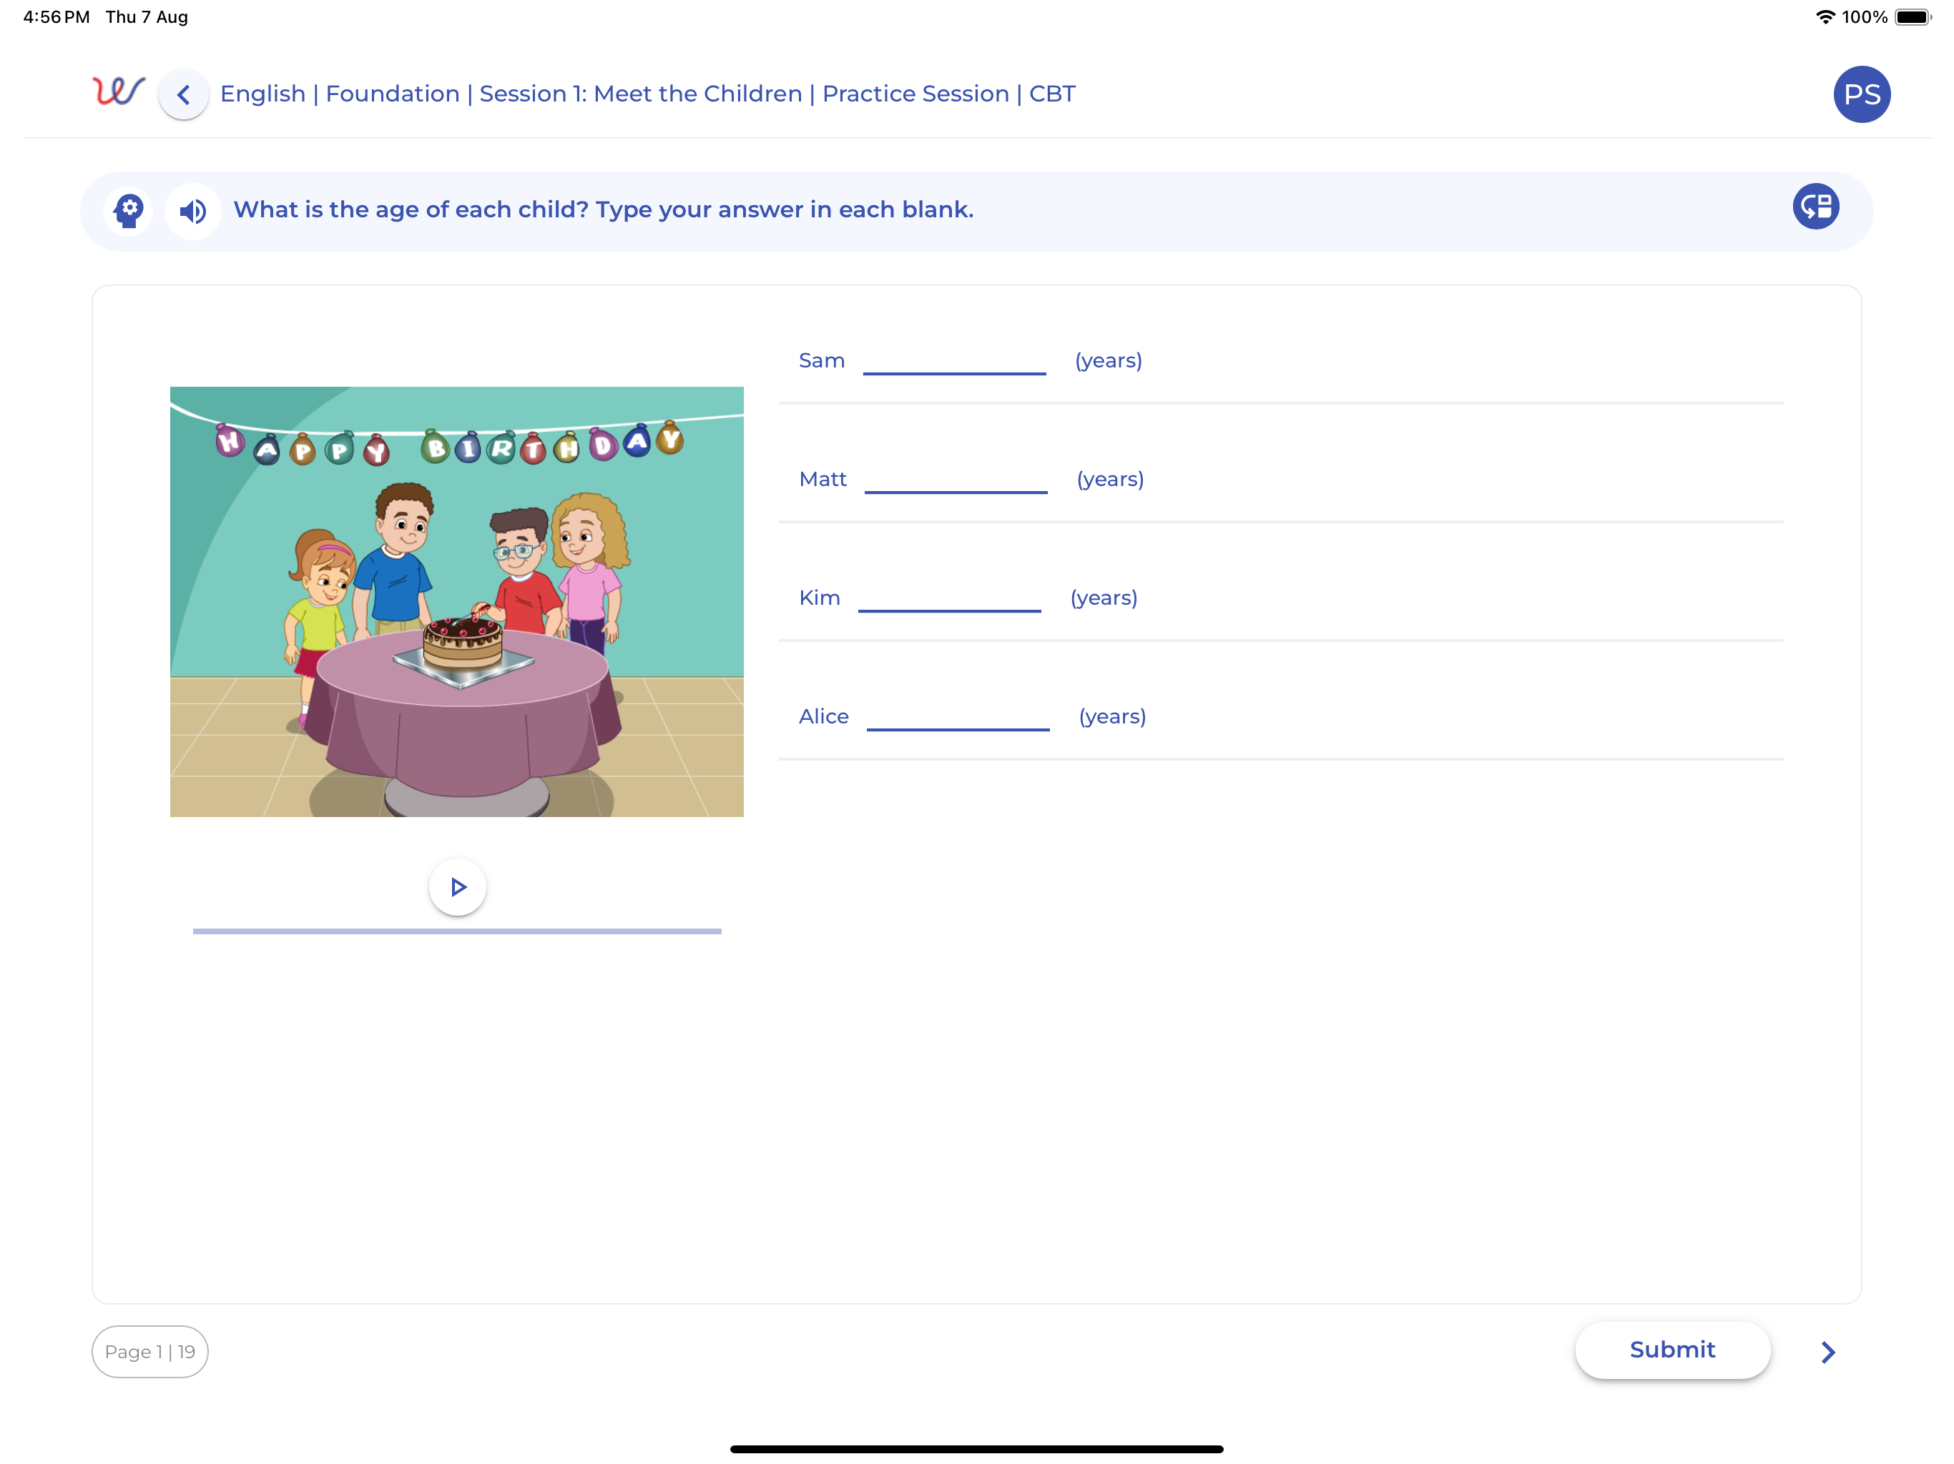Click the audio progress bar
Screen dimensions: 1954x1464
tap(457, 931)
